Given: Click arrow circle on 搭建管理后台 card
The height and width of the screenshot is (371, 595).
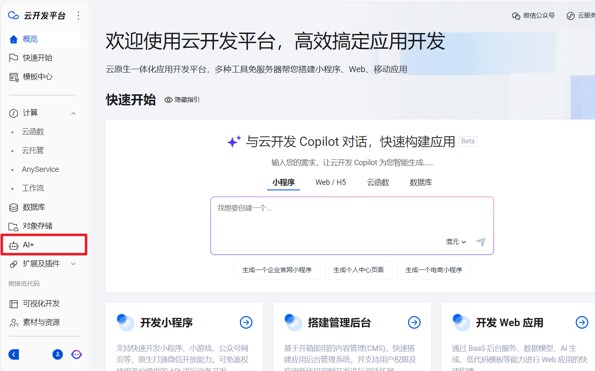Looking at the screenshot, I should [x=414, y=322].
